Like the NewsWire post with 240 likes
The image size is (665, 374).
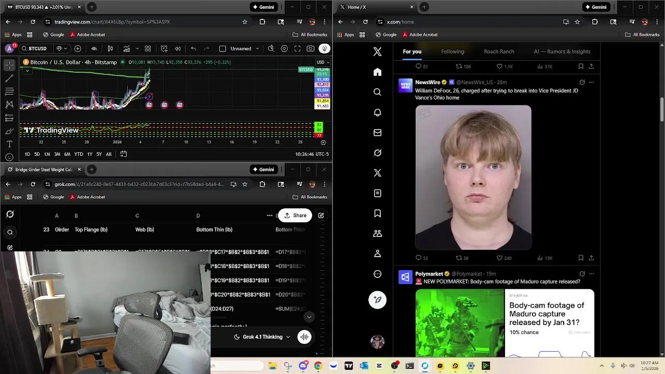(x=499, y=258)
